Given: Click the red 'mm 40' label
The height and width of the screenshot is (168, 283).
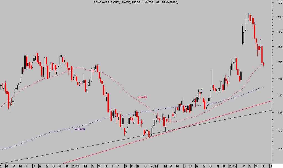Looking at the screenshot, I should pyautogui.click(x=142, y=97).
